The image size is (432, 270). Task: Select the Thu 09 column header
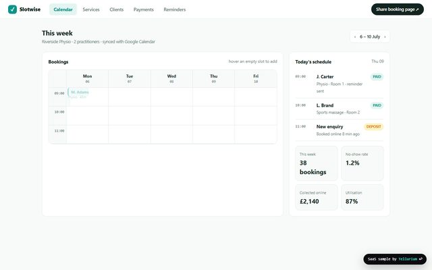[213, 78]
